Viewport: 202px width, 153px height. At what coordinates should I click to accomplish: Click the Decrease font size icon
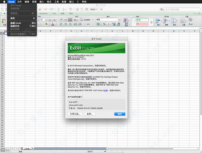[x=55, y=20]
